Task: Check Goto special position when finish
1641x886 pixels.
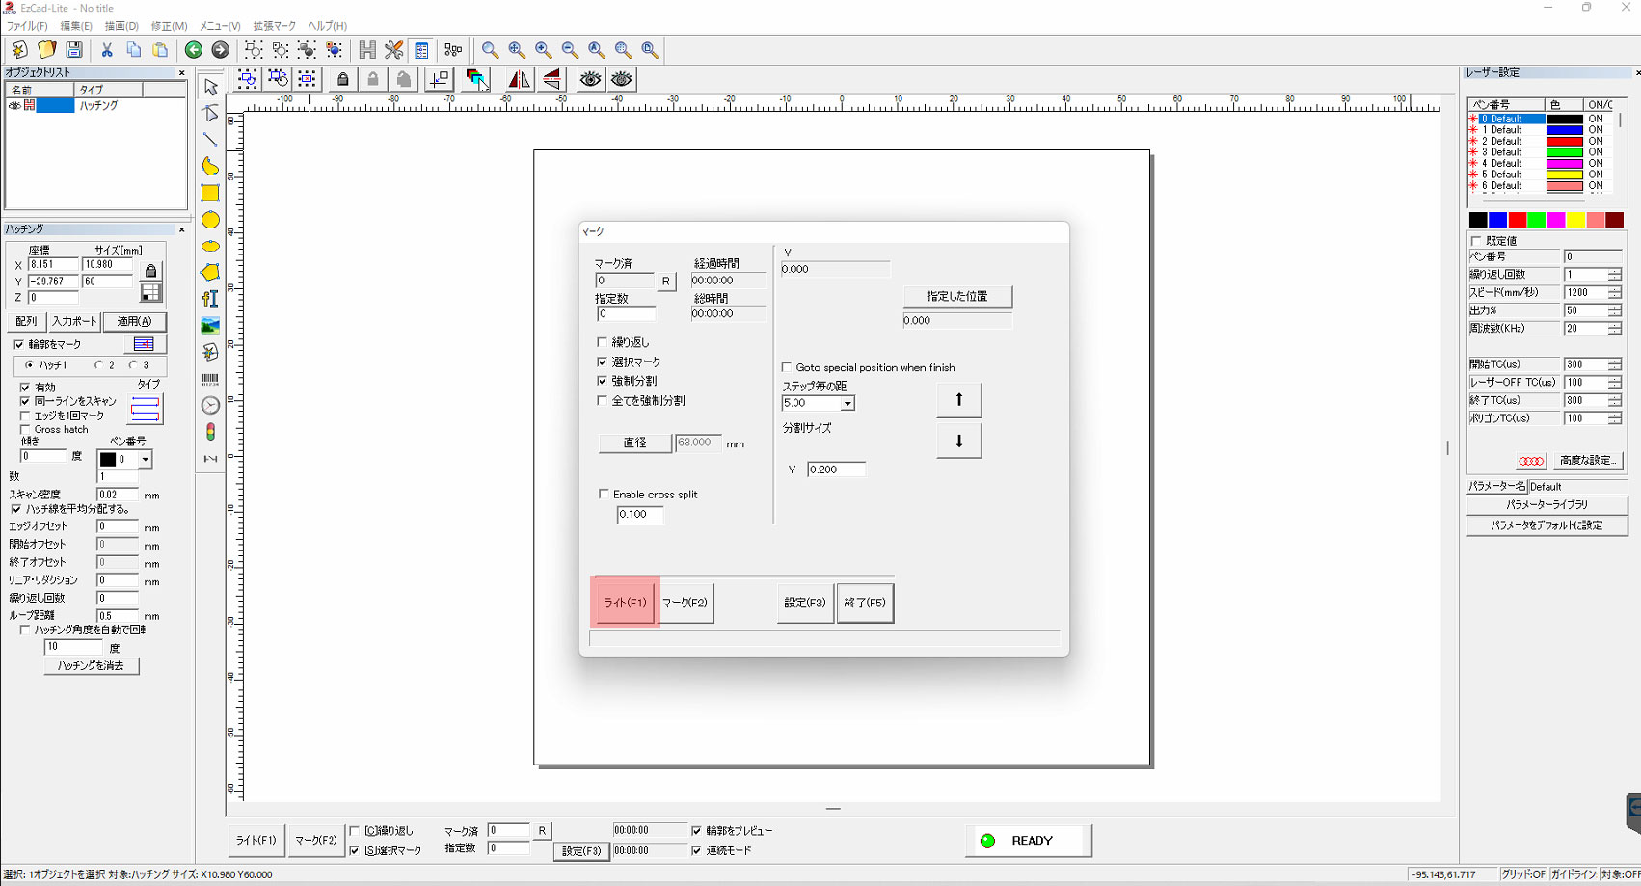Action: pos(787,367)
